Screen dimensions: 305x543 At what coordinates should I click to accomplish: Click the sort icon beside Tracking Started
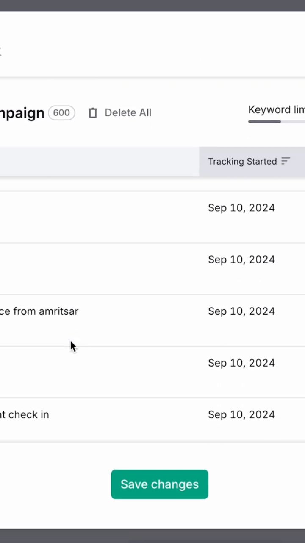click(x=286, y=161)
